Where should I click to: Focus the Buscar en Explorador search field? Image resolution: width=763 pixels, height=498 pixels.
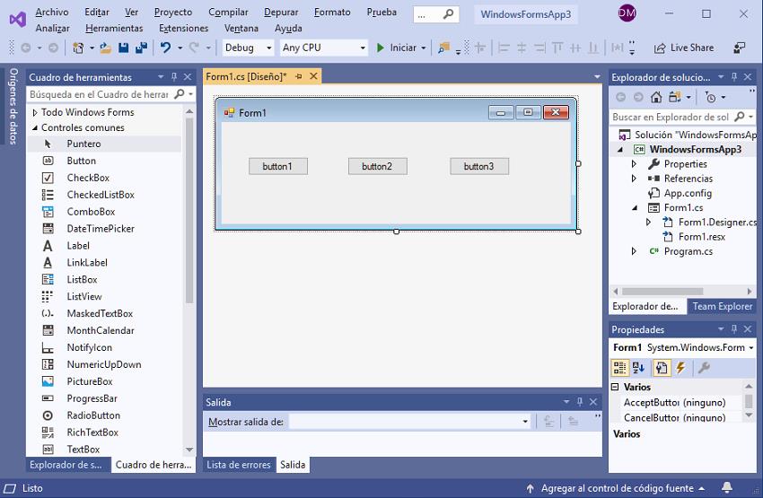(x=671, y=117)
